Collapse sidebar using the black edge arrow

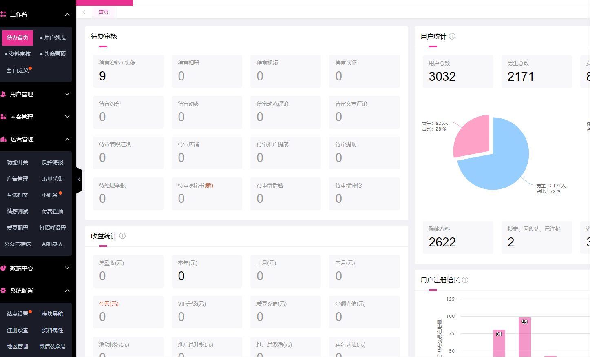pyautogui.click(x=79, y=179)
